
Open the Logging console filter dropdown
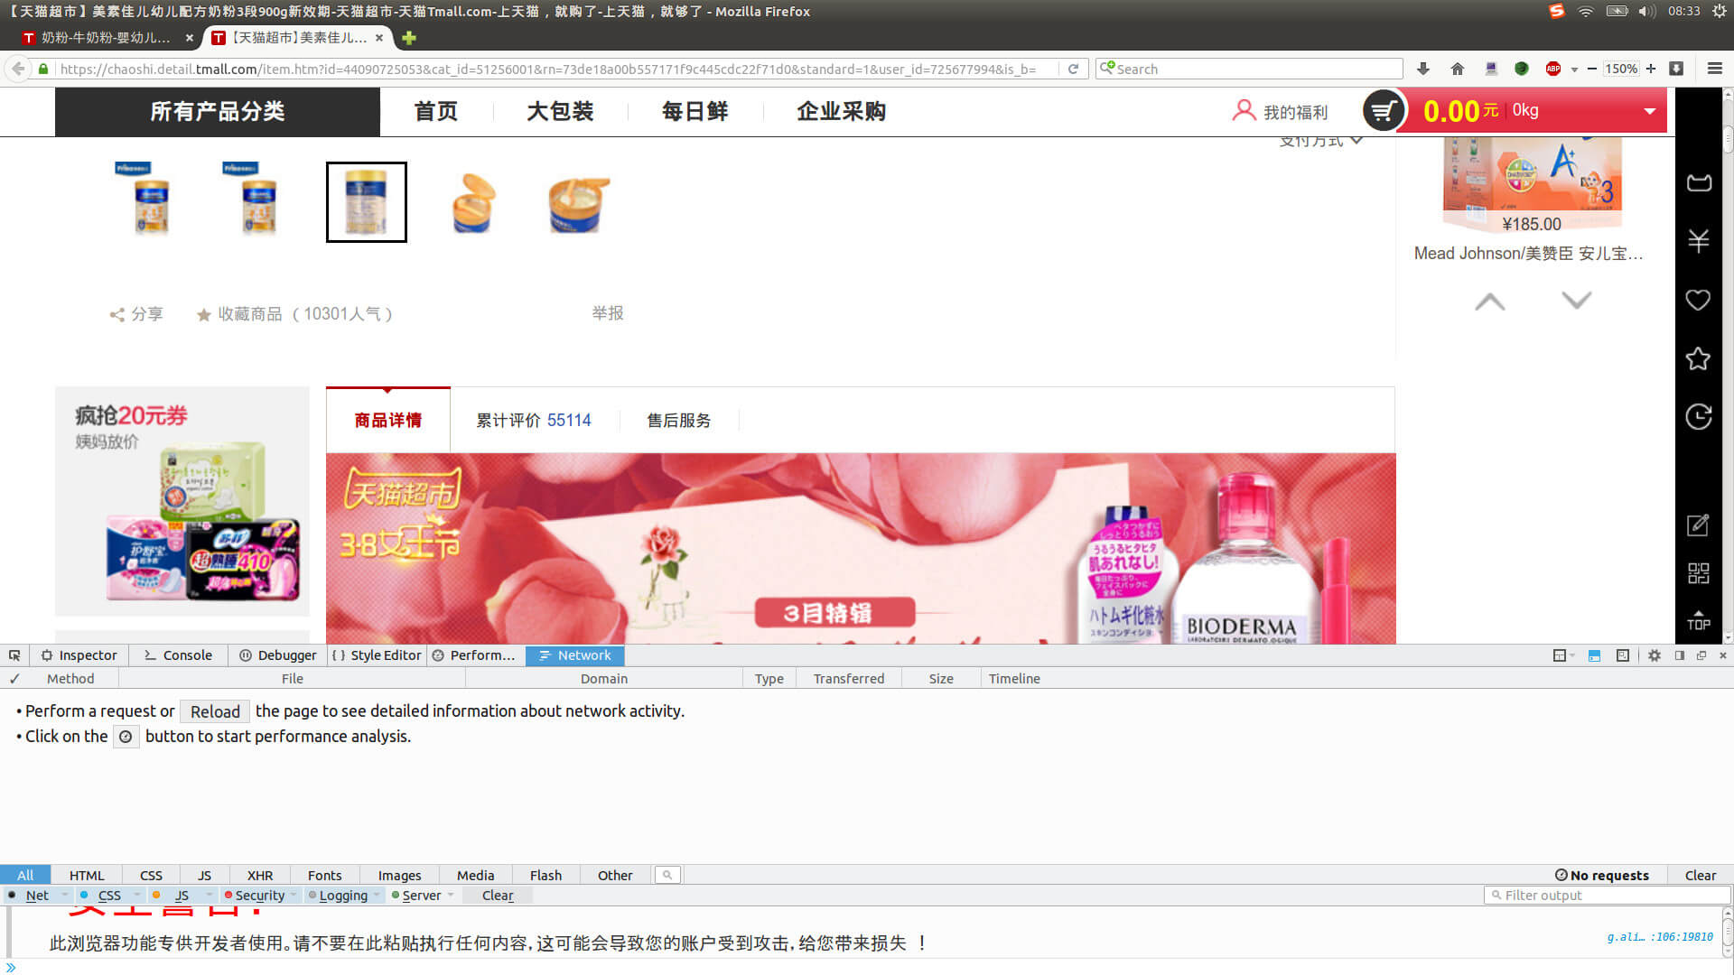pos(377,896)
